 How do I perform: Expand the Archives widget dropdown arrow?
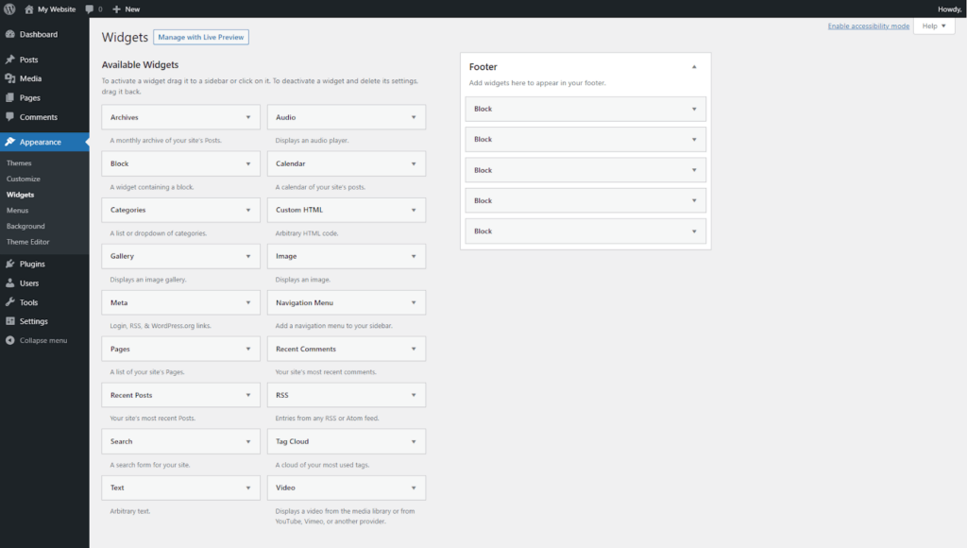click(248, 117)
